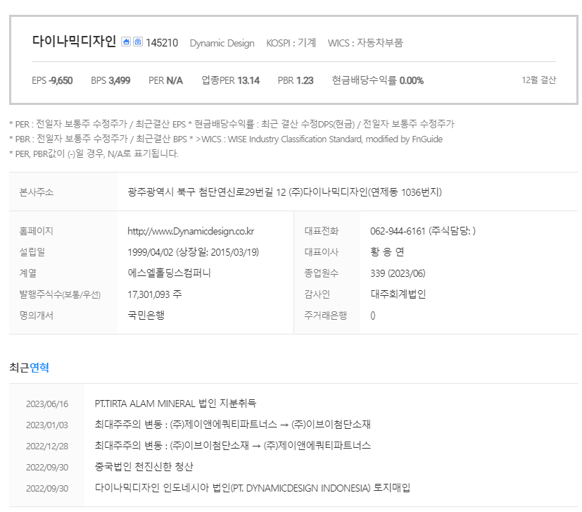Click the 인도네시아 법인 토지매입 entry

click(253, 488)
